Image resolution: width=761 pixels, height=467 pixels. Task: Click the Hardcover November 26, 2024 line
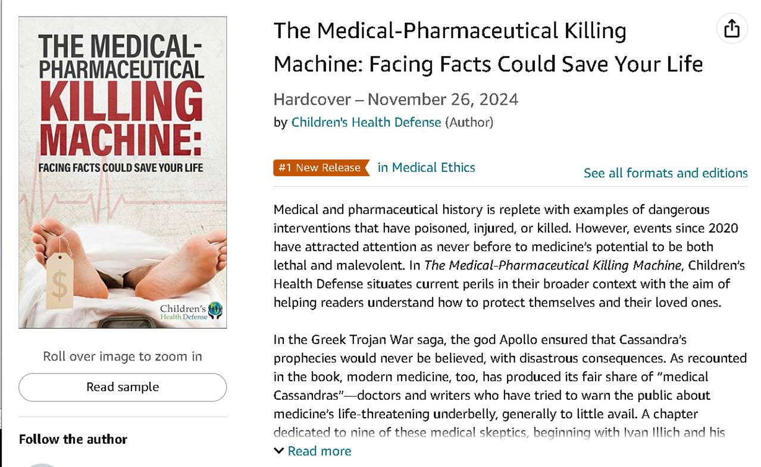(396, 99)
